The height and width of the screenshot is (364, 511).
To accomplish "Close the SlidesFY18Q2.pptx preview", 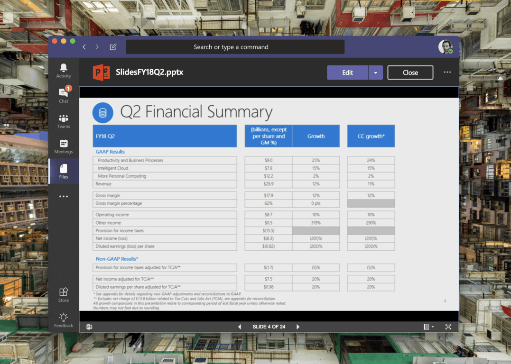I will coord(410,73).
